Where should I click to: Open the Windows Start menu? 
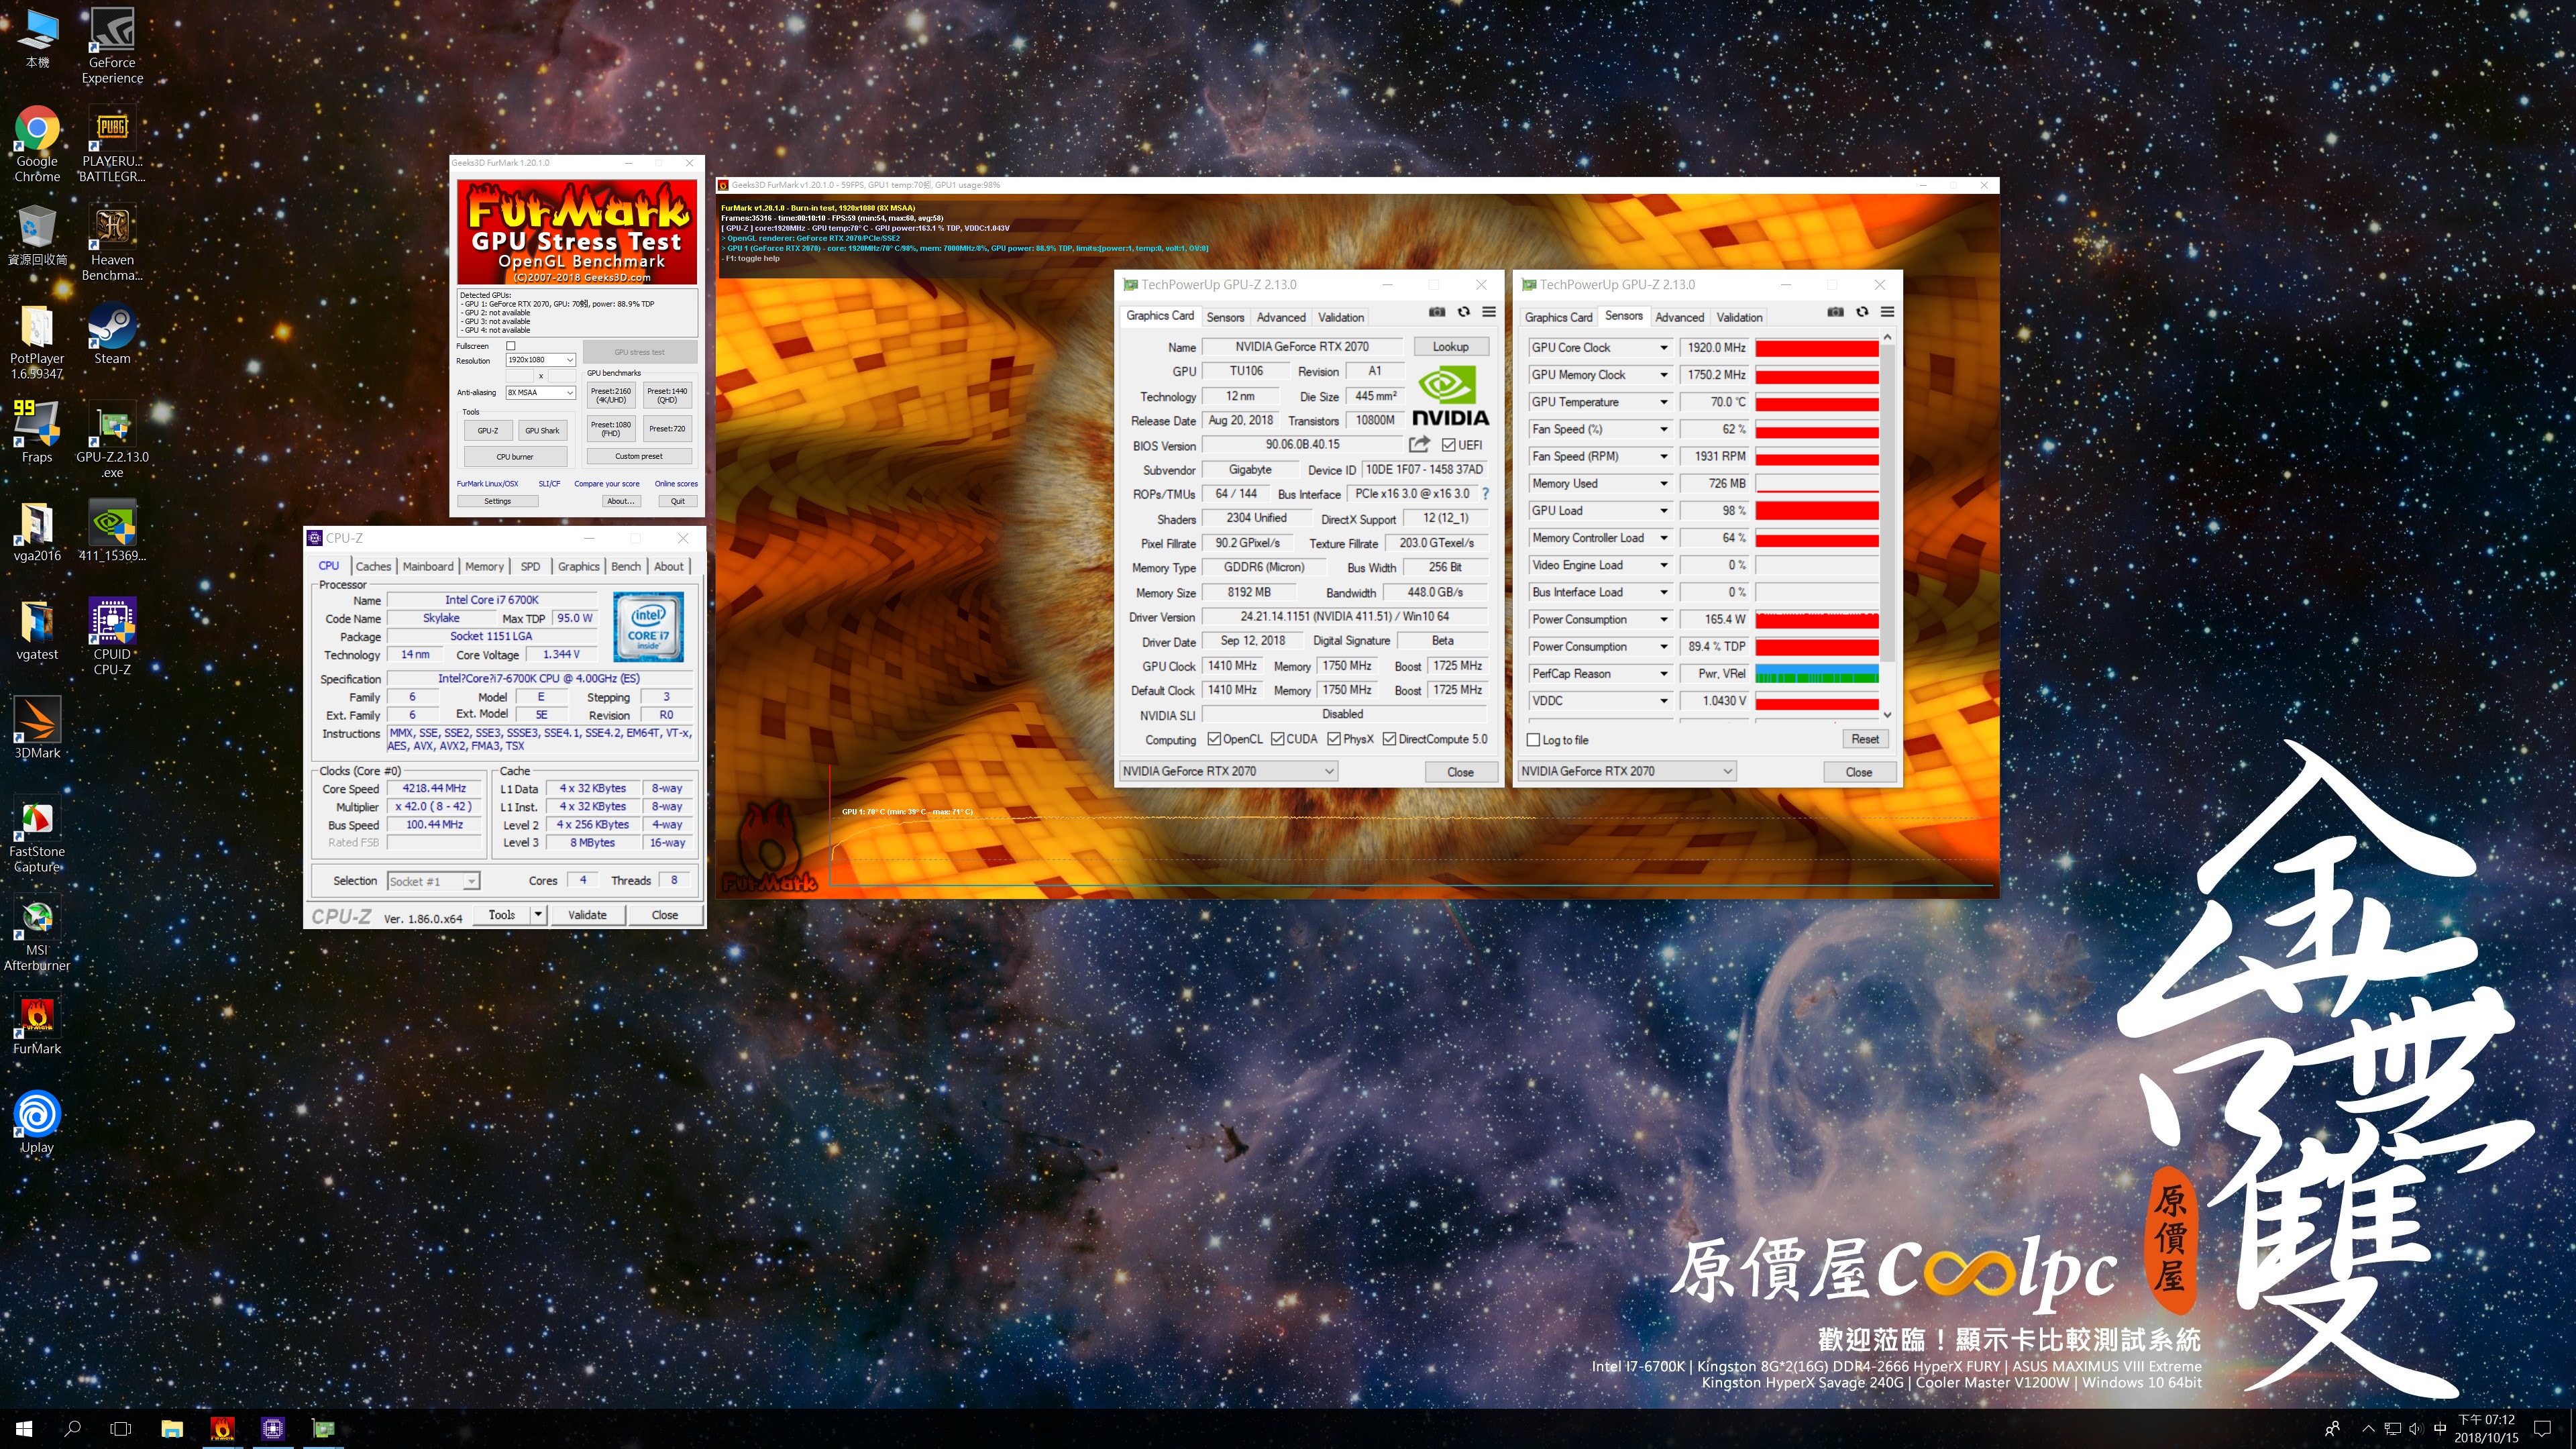[24, 1428]
